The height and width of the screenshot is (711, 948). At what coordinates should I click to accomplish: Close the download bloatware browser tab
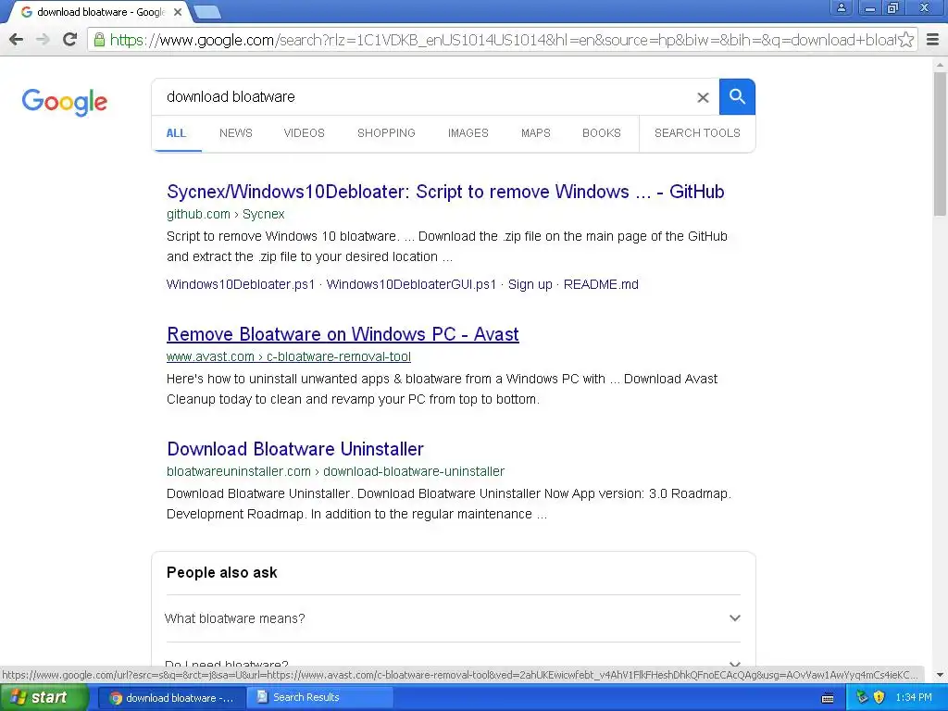178,12
